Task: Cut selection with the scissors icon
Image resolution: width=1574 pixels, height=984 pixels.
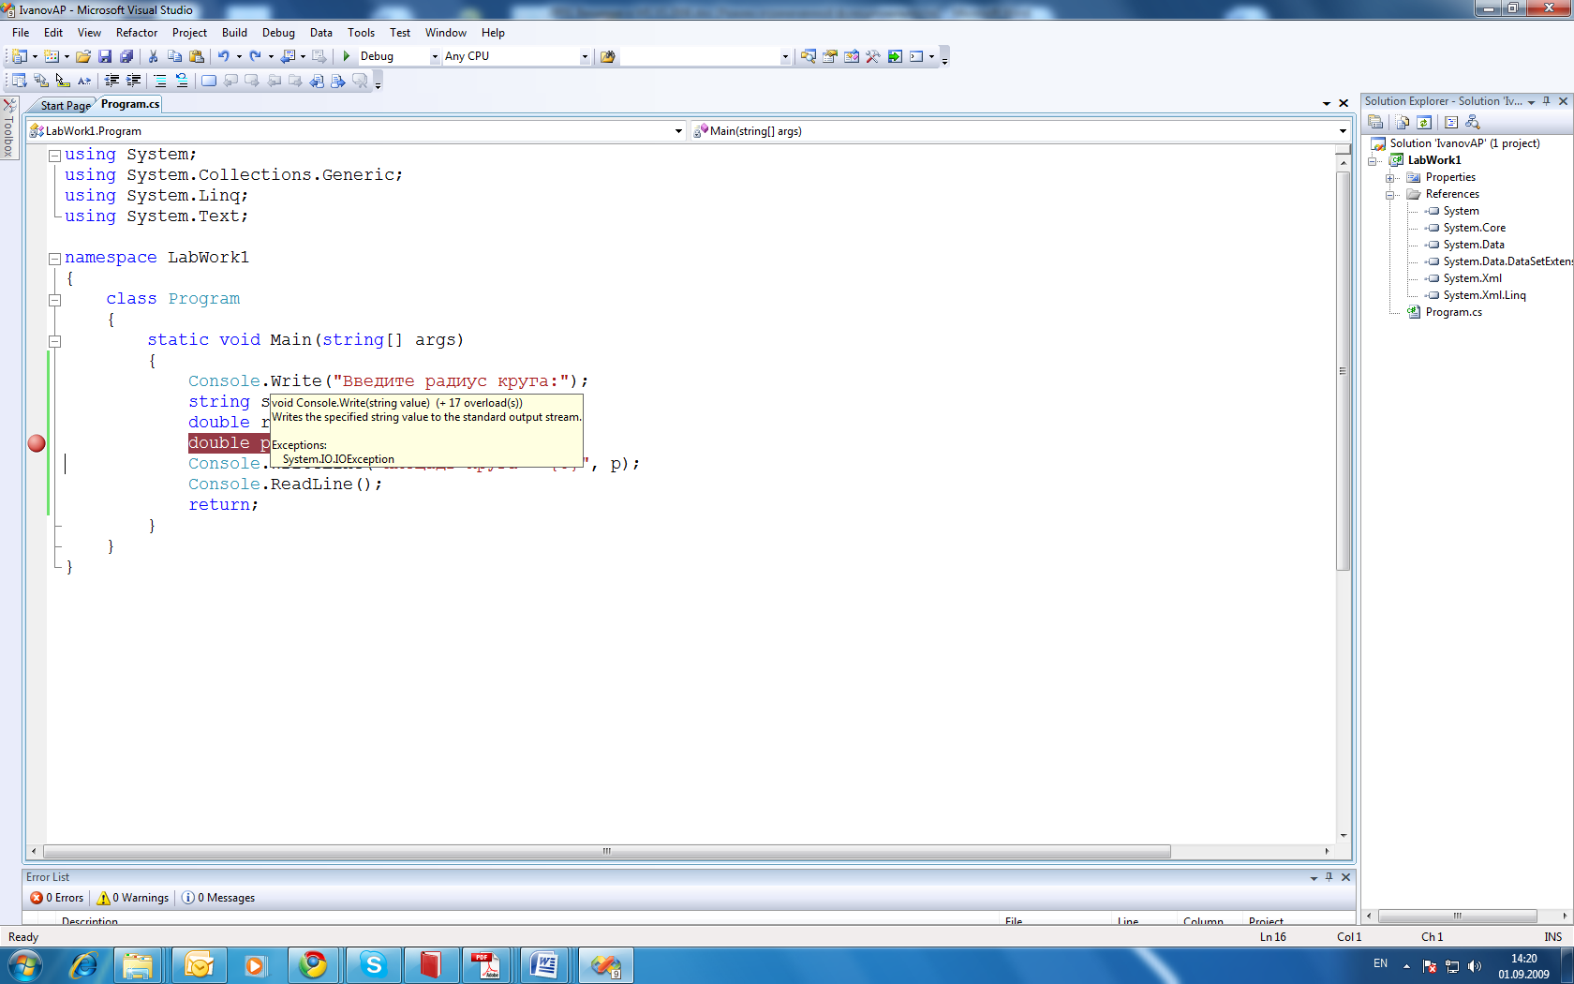Action: 154,56
